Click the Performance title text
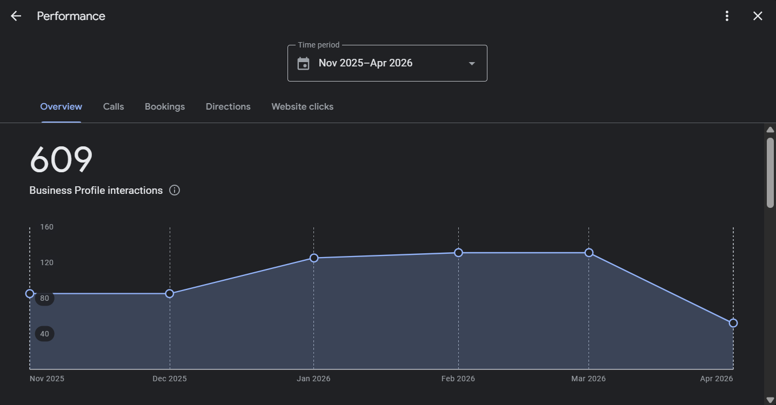The image size is (776, 405). click(70, 16)
